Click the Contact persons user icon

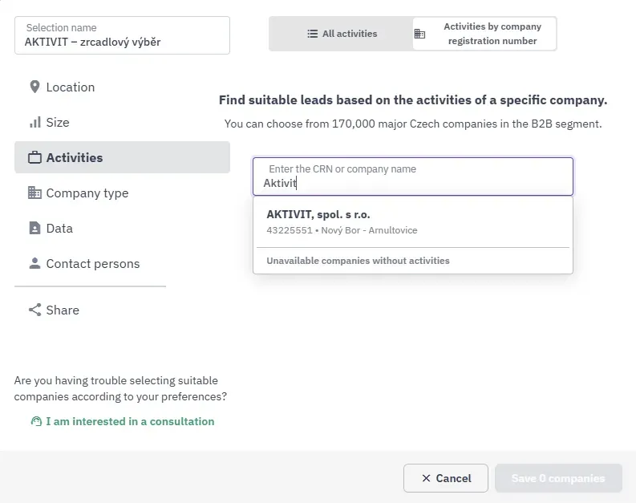[34, 263]
